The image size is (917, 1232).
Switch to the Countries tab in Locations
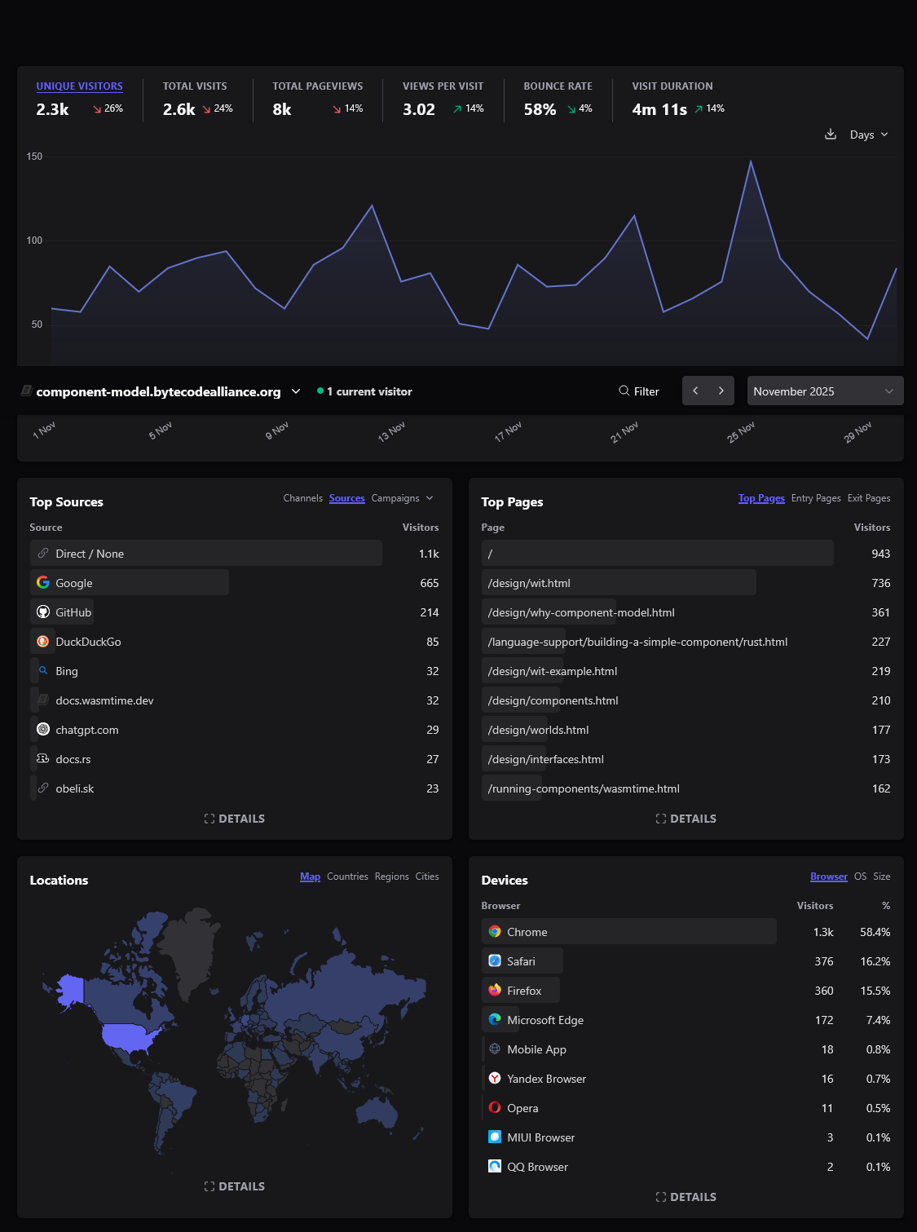pyautogui.click(x=347, y=877)
